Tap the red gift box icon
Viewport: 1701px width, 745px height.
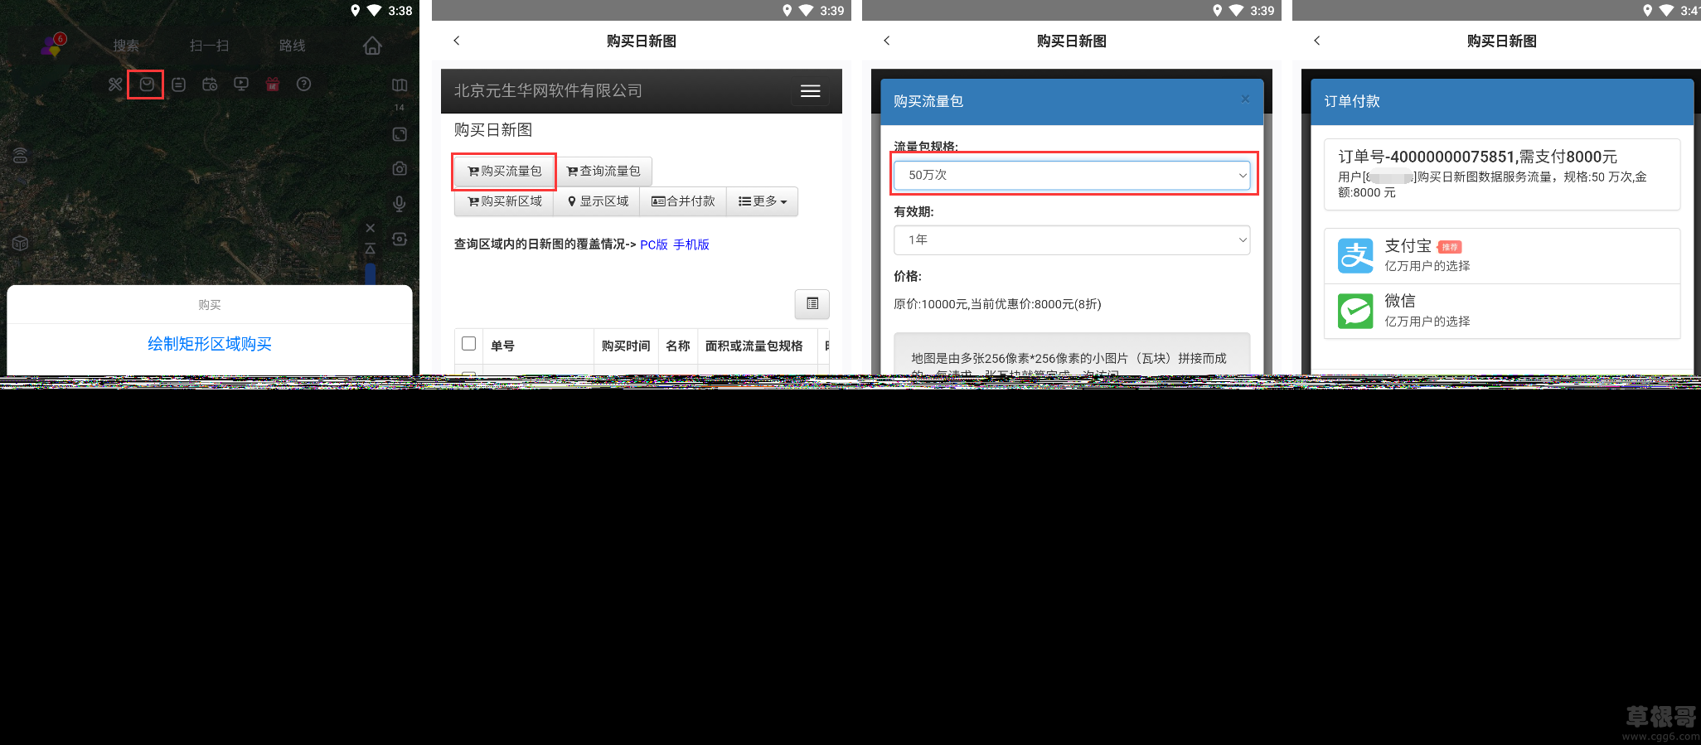[x=273, y=85]
